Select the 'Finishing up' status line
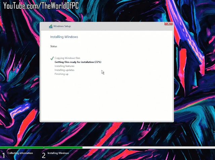The height and width of the screenshot is (160, 215). [x=61, y=74]
